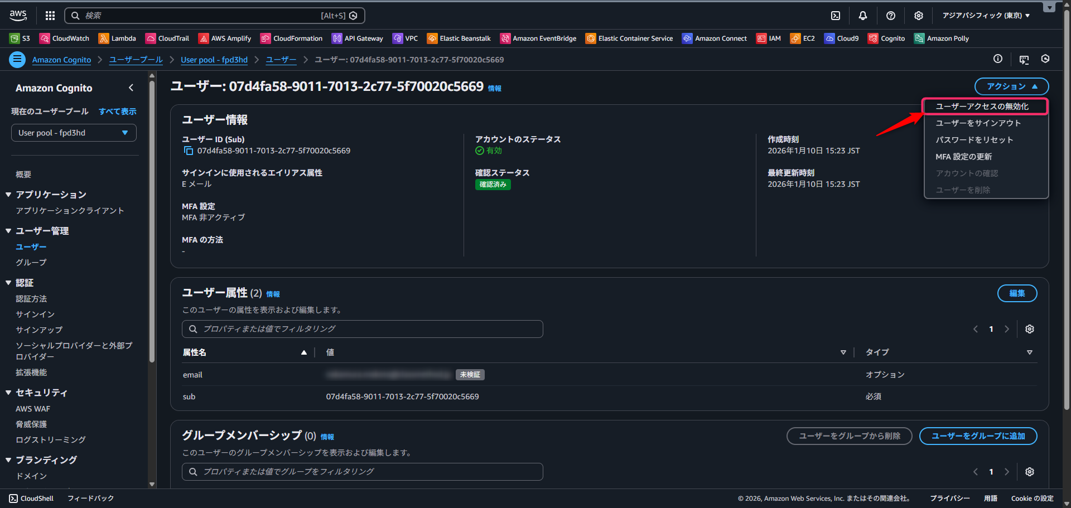
Task: Open the User pool - fpd3hd selector dropdown
Action: pos(74,133)
